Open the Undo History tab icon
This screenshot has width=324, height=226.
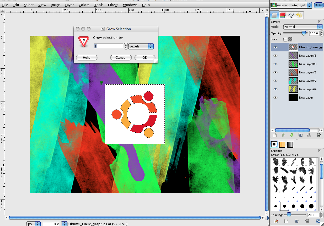pyautogui.click(x=299, y=15)
